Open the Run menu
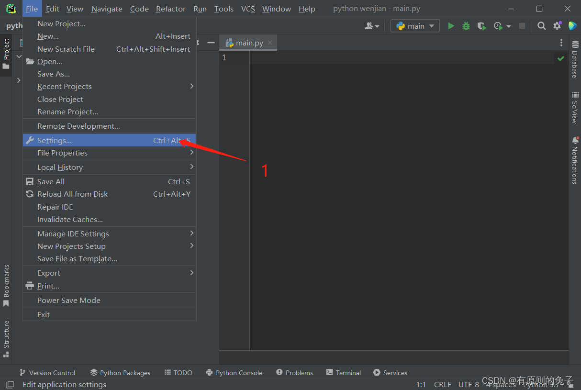581x390 pixels. (x=200, y=9)
